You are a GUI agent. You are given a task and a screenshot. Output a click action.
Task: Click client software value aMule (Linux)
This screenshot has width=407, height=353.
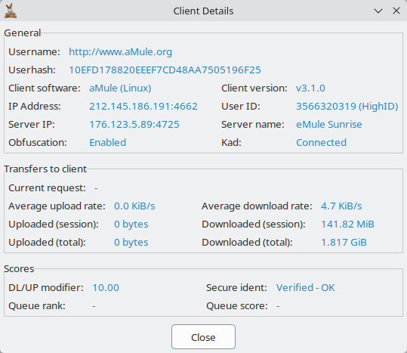(120, 88)
